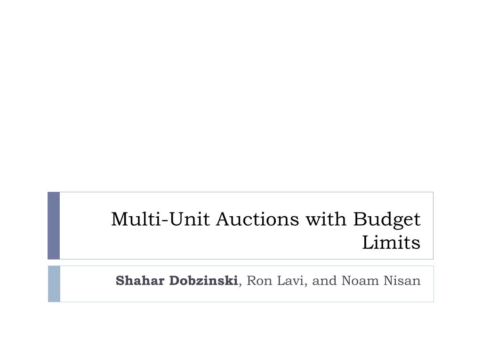
Task: Click the bold name 'Shahar Dobzinski'
Action: point(177,281)
